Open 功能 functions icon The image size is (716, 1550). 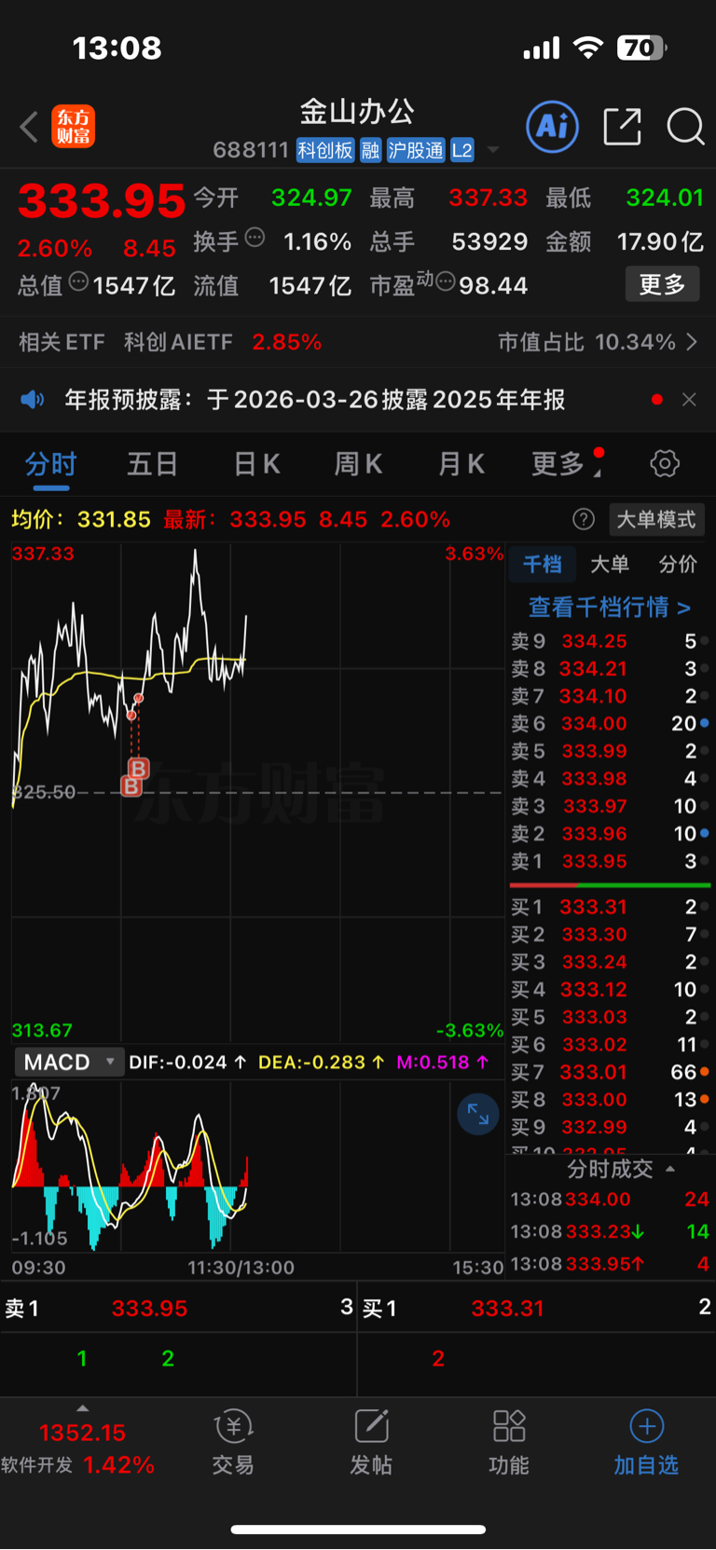point(509,1442)
